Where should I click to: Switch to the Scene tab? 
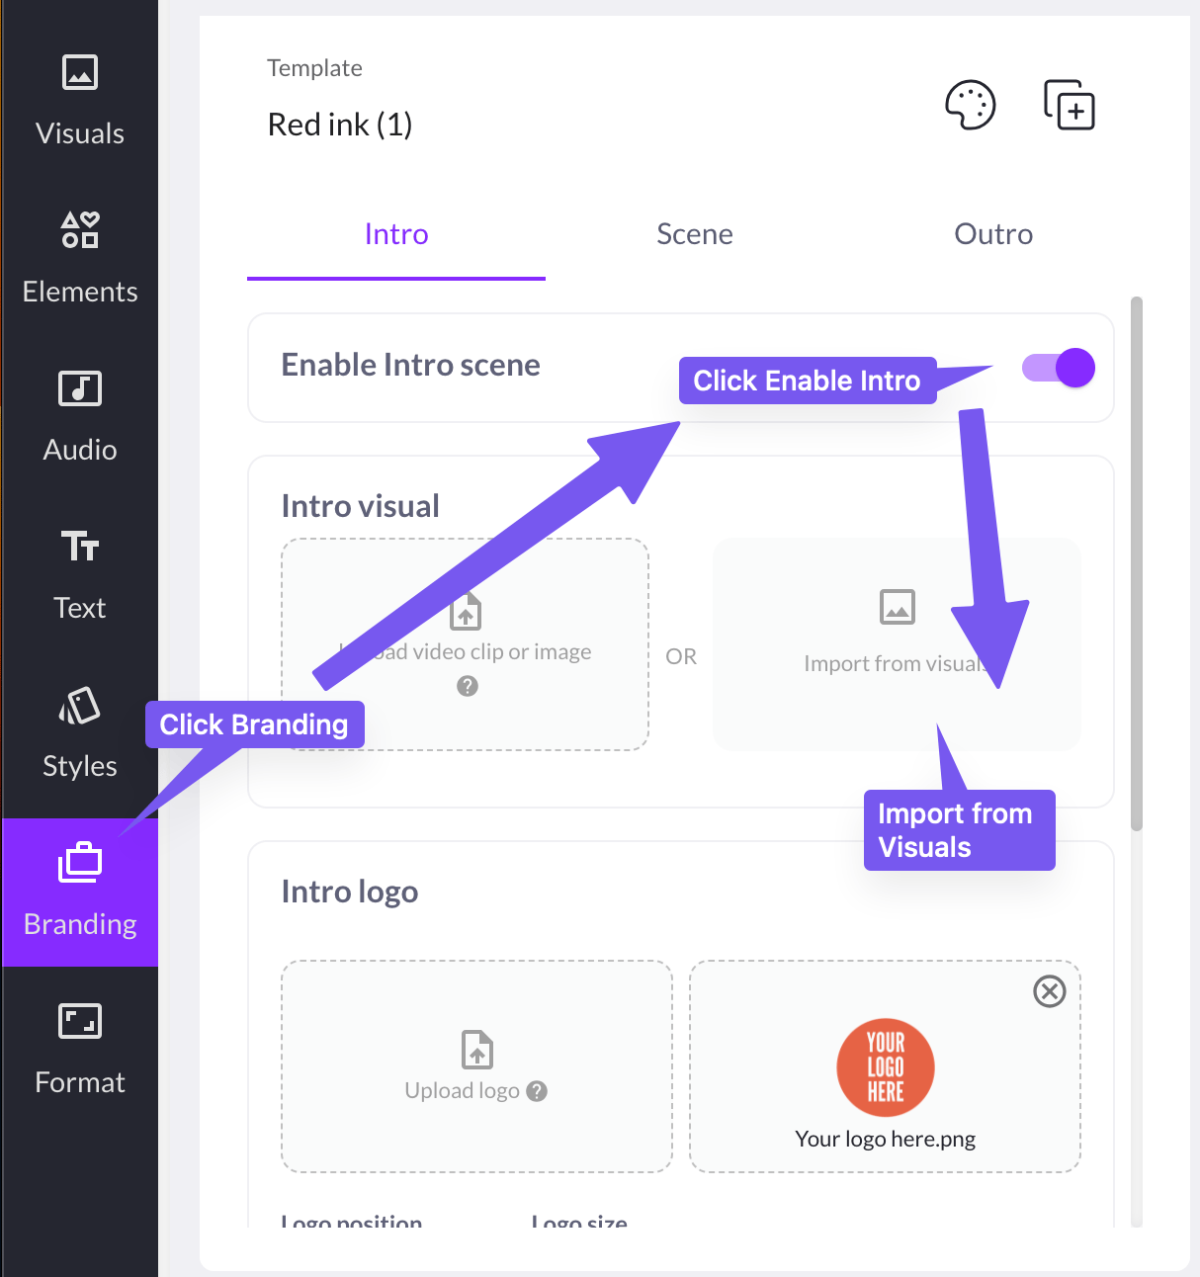[x=694, y=234]
